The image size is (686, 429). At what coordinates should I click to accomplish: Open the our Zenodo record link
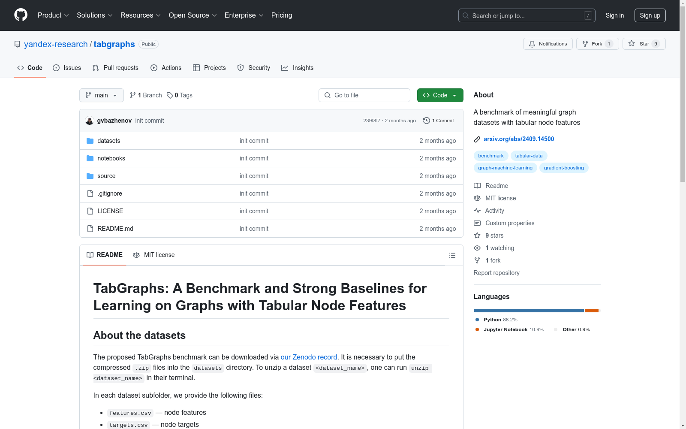point(309,357)
